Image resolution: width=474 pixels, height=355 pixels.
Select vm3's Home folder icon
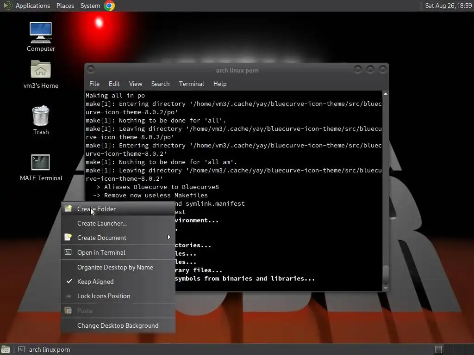click(x=41, y=70)
